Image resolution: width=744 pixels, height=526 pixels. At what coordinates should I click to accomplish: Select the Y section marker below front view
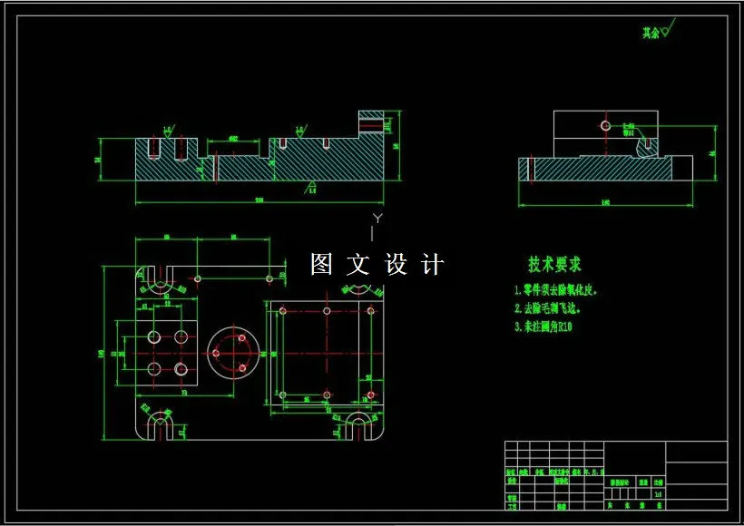pos(378,219)
